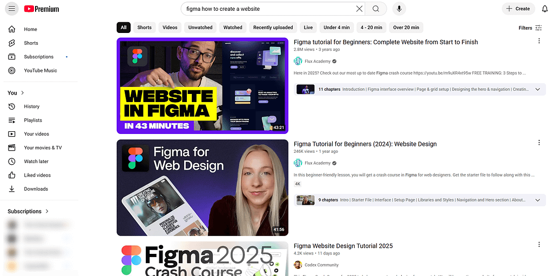Clear the search box with X icon
The width and height of the screenshot is (553, 276).
point(359,9)
